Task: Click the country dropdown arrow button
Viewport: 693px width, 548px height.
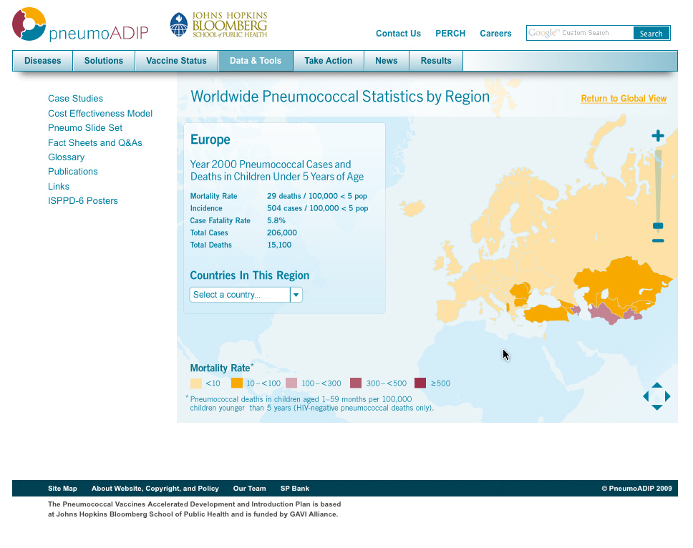Action: pos(296,295)
